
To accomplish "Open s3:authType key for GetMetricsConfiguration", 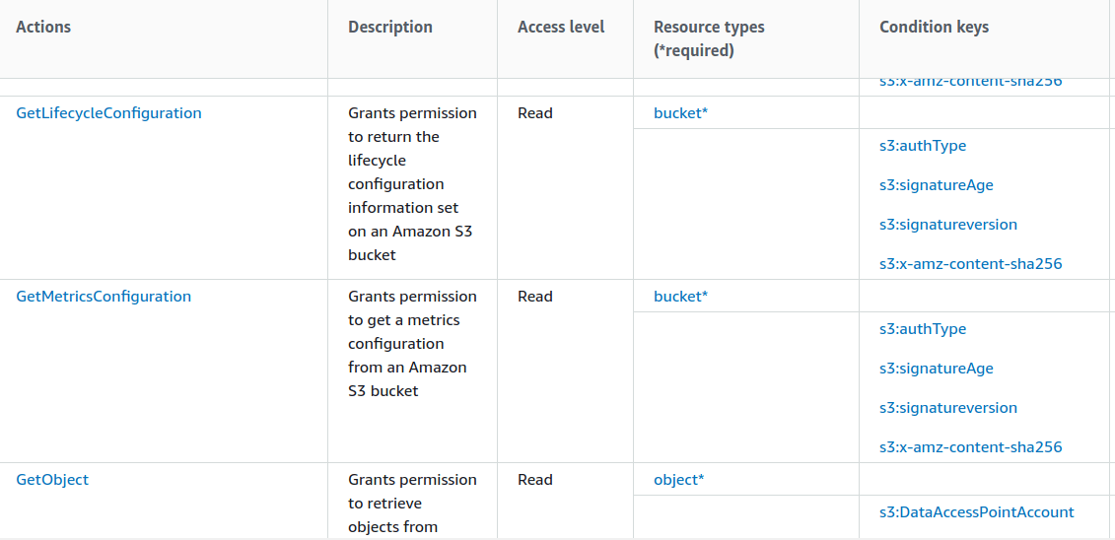I will [922, 329].
